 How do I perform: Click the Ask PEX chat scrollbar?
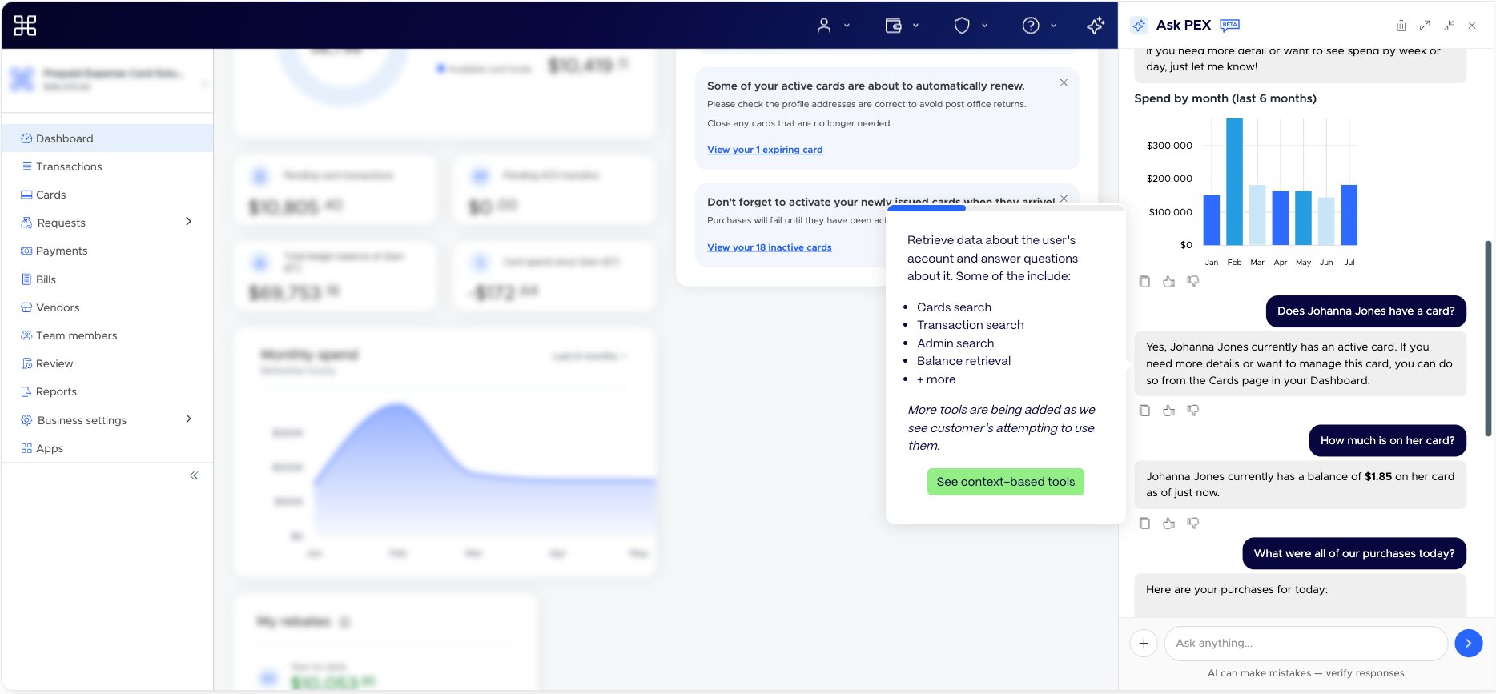point(1488,338)
